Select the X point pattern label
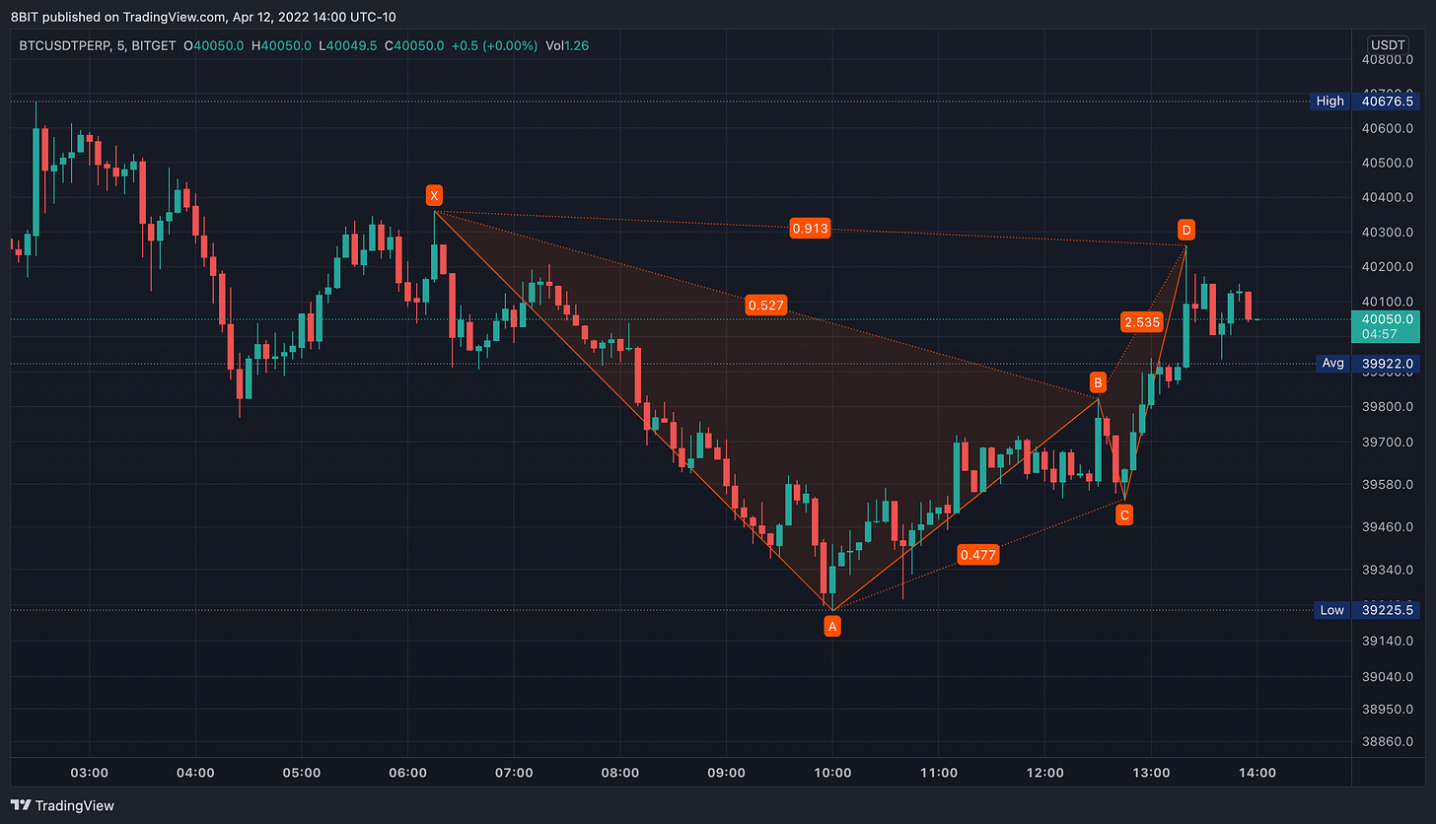 pyautogui.click(x=434, y=195)
